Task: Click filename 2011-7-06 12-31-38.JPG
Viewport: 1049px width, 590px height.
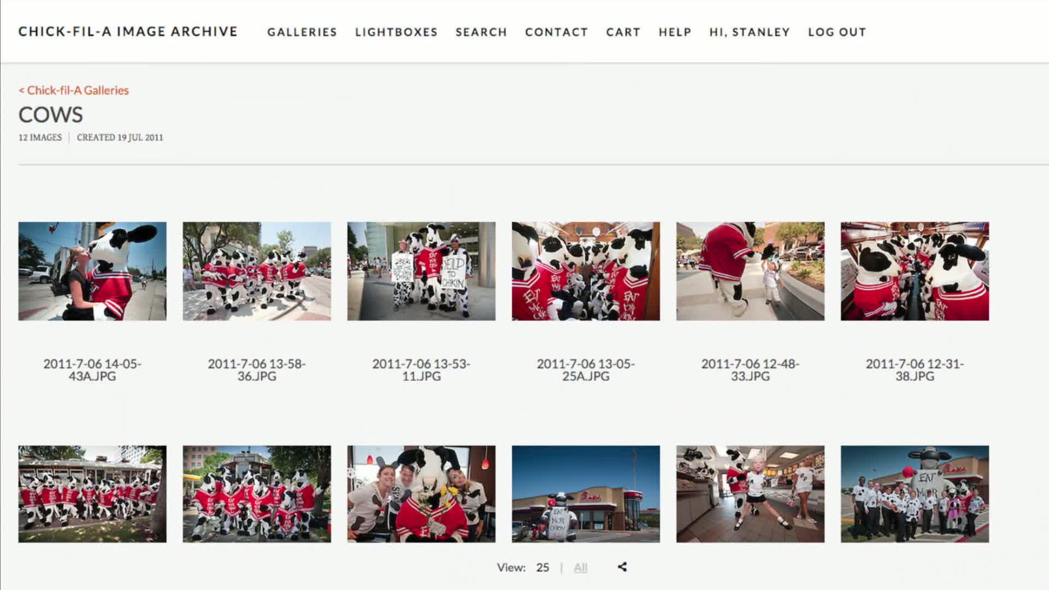Action: pos(915,370)
